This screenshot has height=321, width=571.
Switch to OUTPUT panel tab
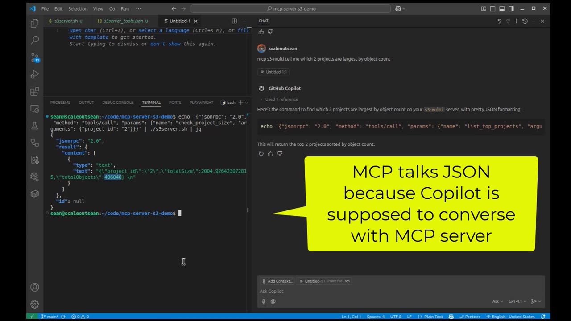tap(86, 103)
